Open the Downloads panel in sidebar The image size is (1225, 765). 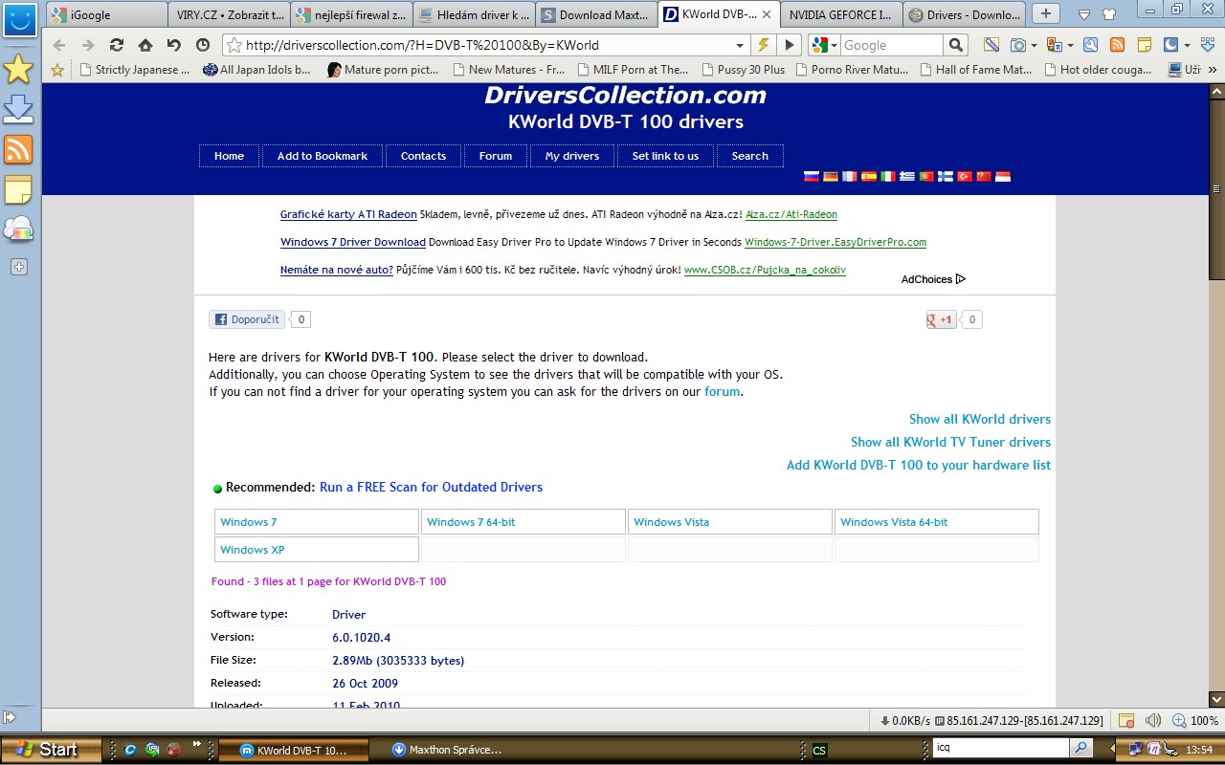click(18, 109)
